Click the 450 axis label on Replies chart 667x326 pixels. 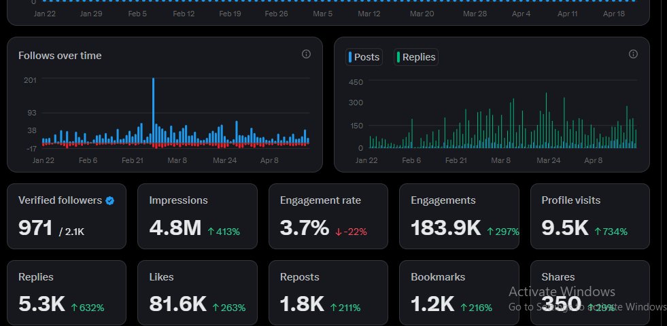pyautogui.click(x=356, y=82)
